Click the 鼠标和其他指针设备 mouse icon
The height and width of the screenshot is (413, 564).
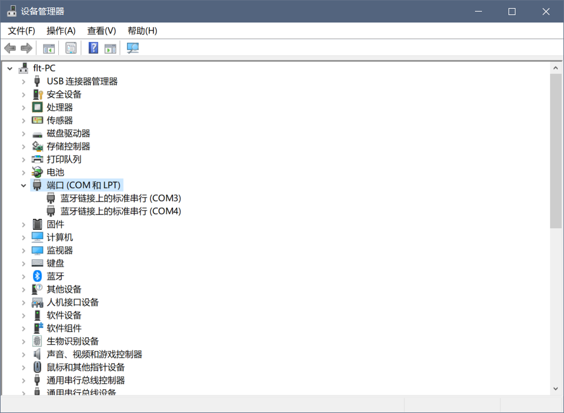pos(38,367)
